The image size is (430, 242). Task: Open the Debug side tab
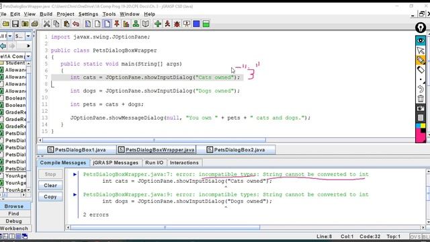pos(13,221)
